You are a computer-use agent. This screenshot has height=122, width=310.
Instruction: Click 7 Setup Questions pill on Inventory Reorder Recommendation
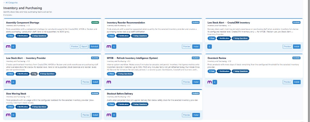140,36
